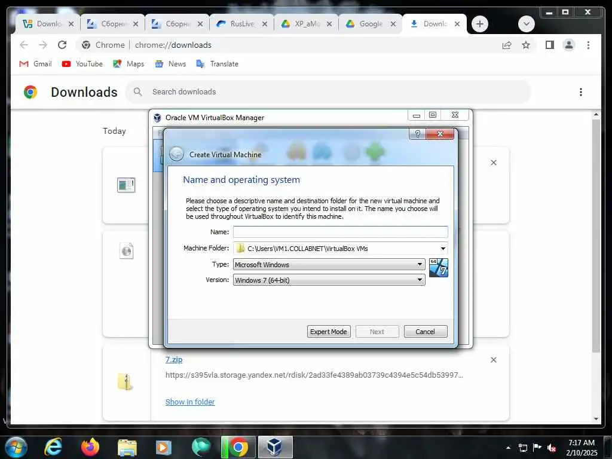Open the Chrome profile avatar
Screen dimensions: 612x459
[x=569, y=45]
